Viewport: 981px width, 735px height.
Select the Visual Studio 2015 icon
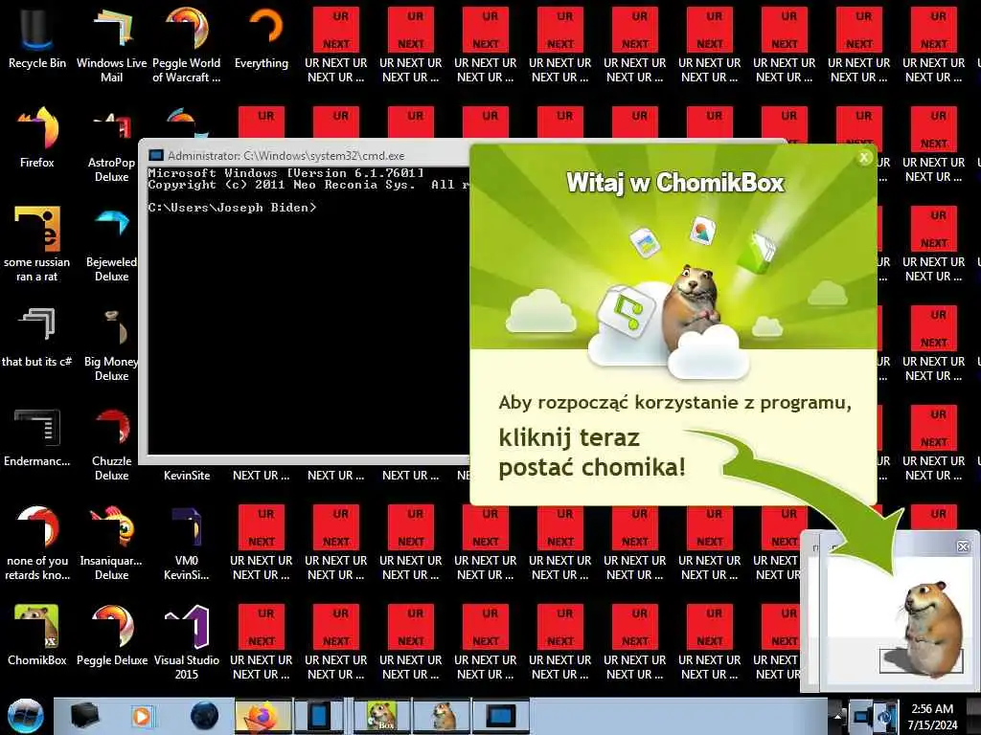187,642
